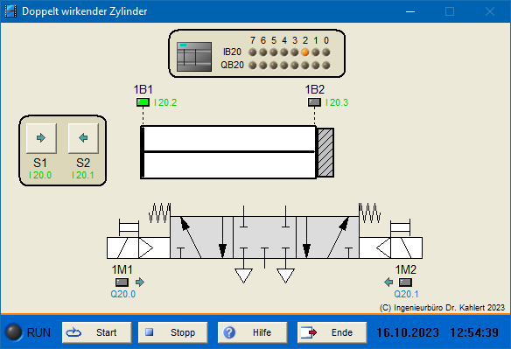Click the S2 retract arrow pushbutton
The height and width of the screenshot is (349, 511).
pyautogui.click(x=83, y=138)
